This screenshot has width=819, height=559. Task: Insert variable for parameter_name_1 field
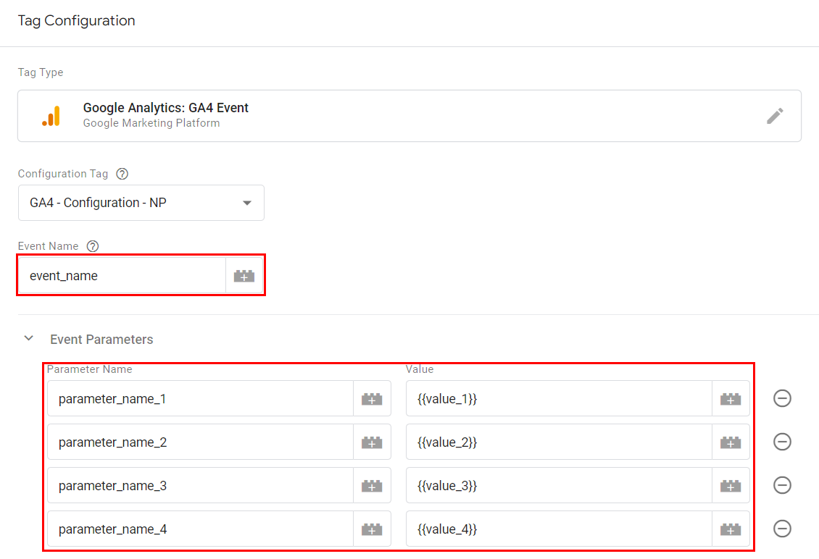(372, 399)
